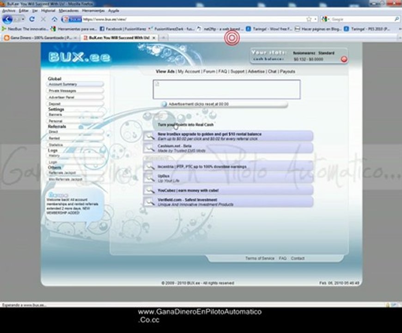Open the Forum link
This screenshot has width=402, height=333.
click(209, 71)
